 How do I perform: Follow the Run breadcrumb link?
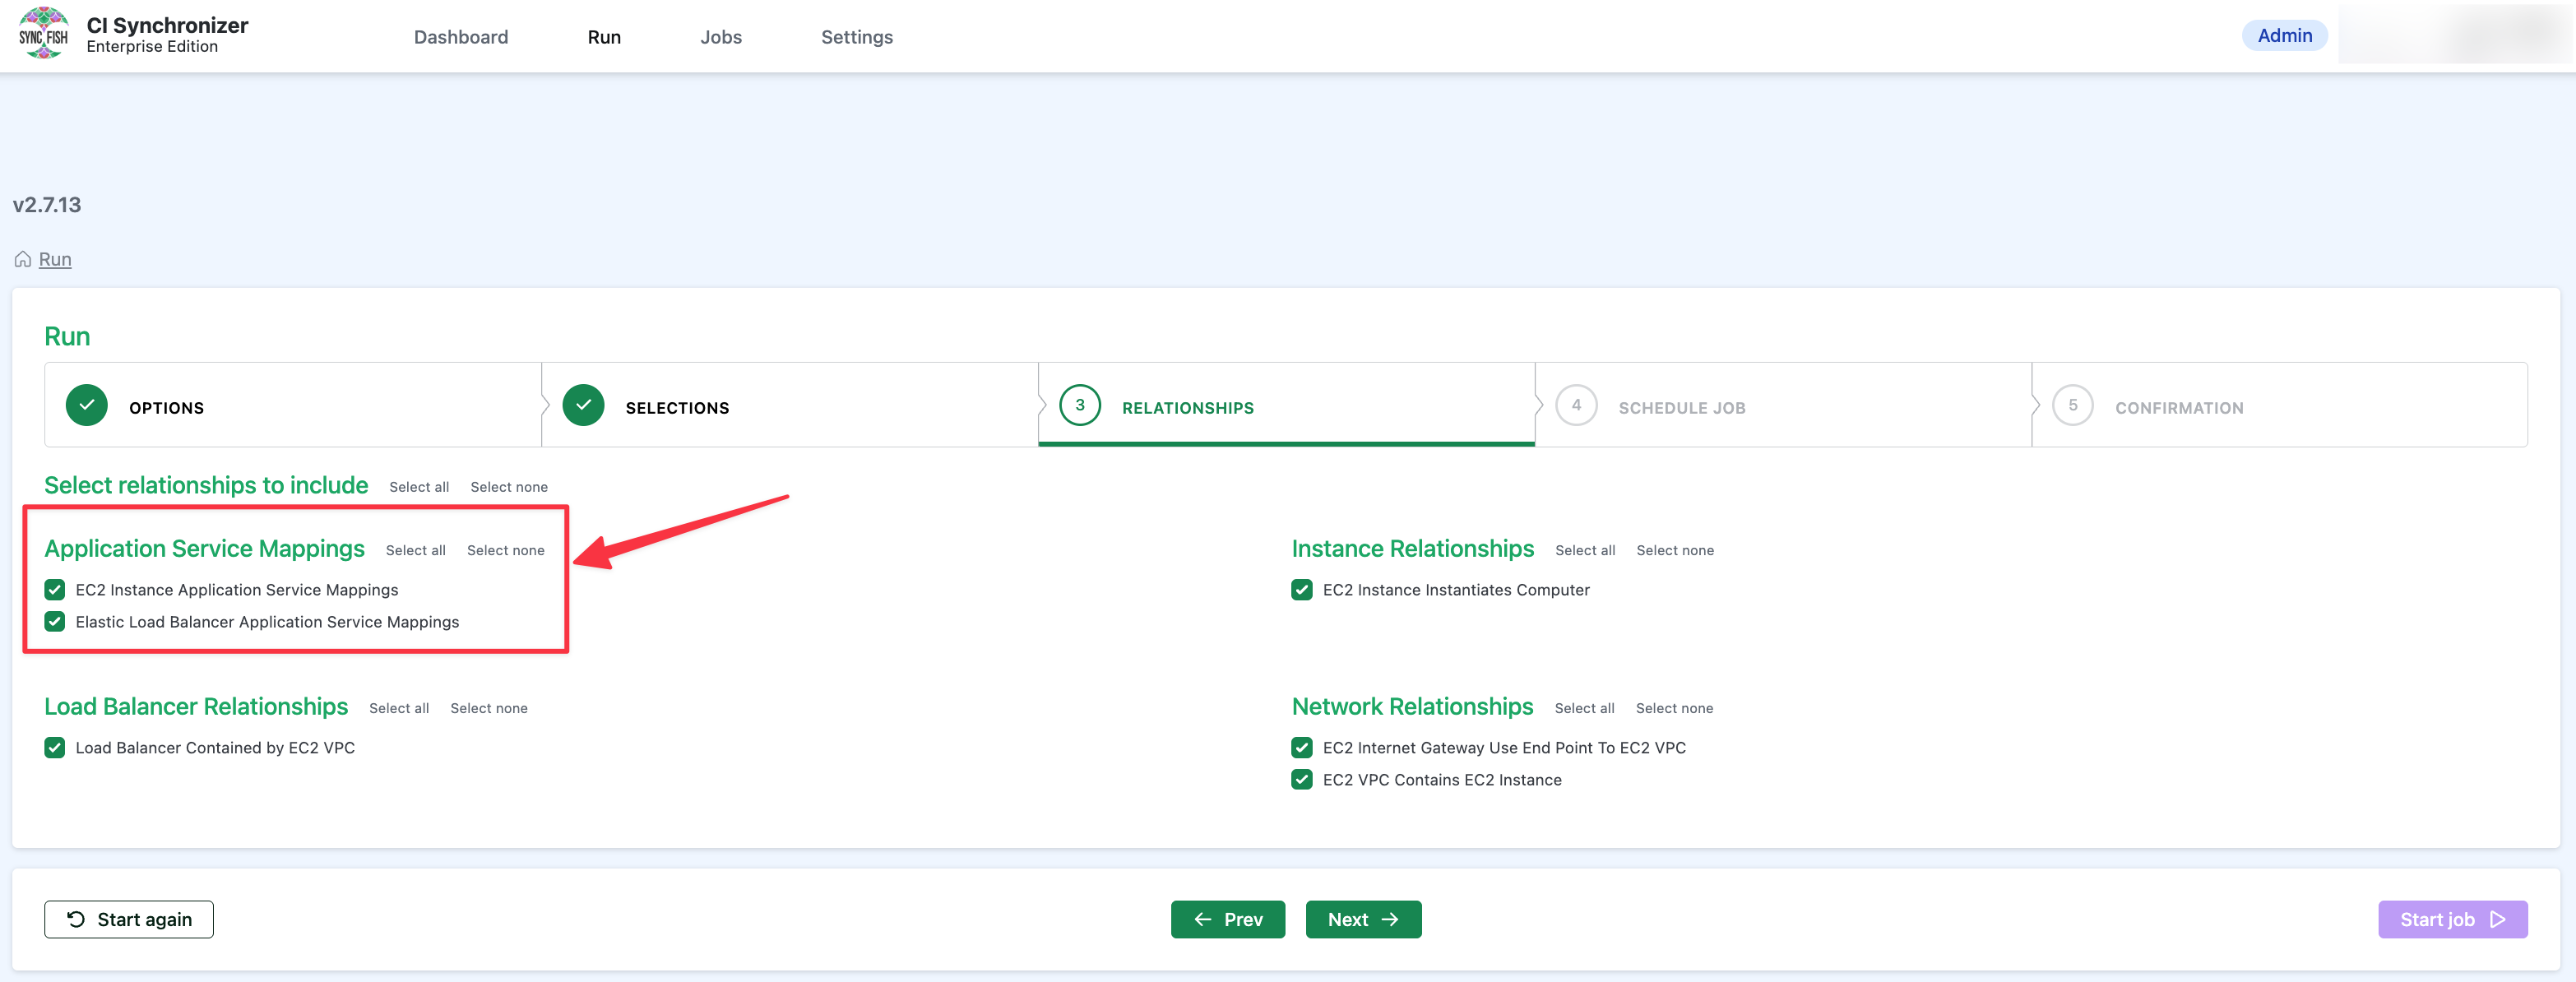point(55,260)
